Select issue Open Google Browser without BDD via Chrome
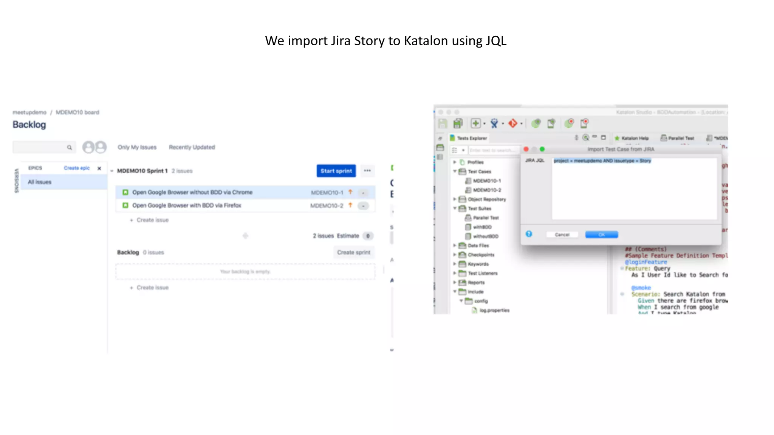Image resolution: width=774 pixels, height=435 pixels. click(245, 192)
